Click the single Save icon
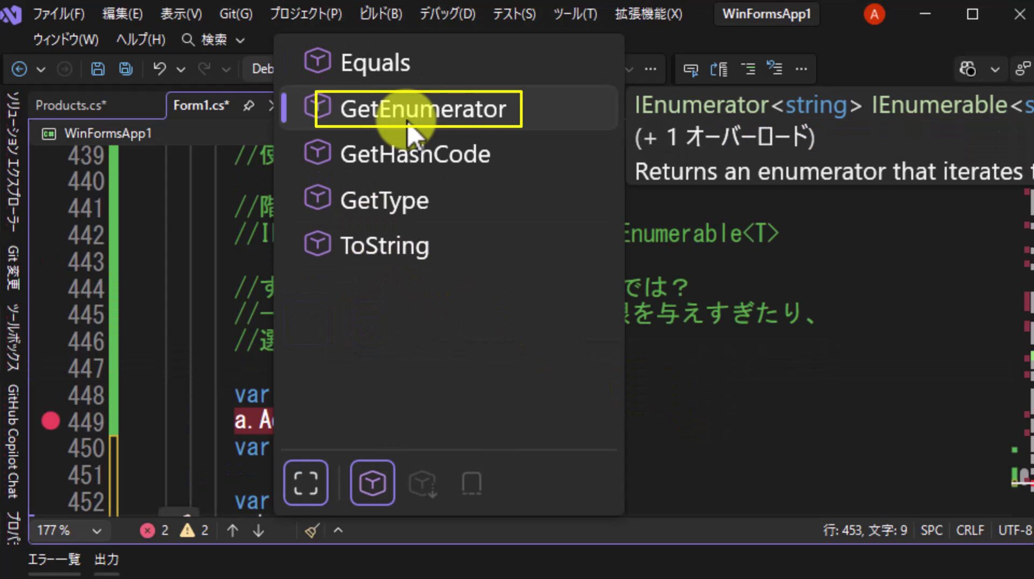The width and height of the screenshot is (1034, 579). coord(97,69)
